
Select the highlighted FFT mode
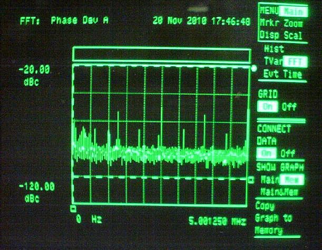click(x=295, y=62)
